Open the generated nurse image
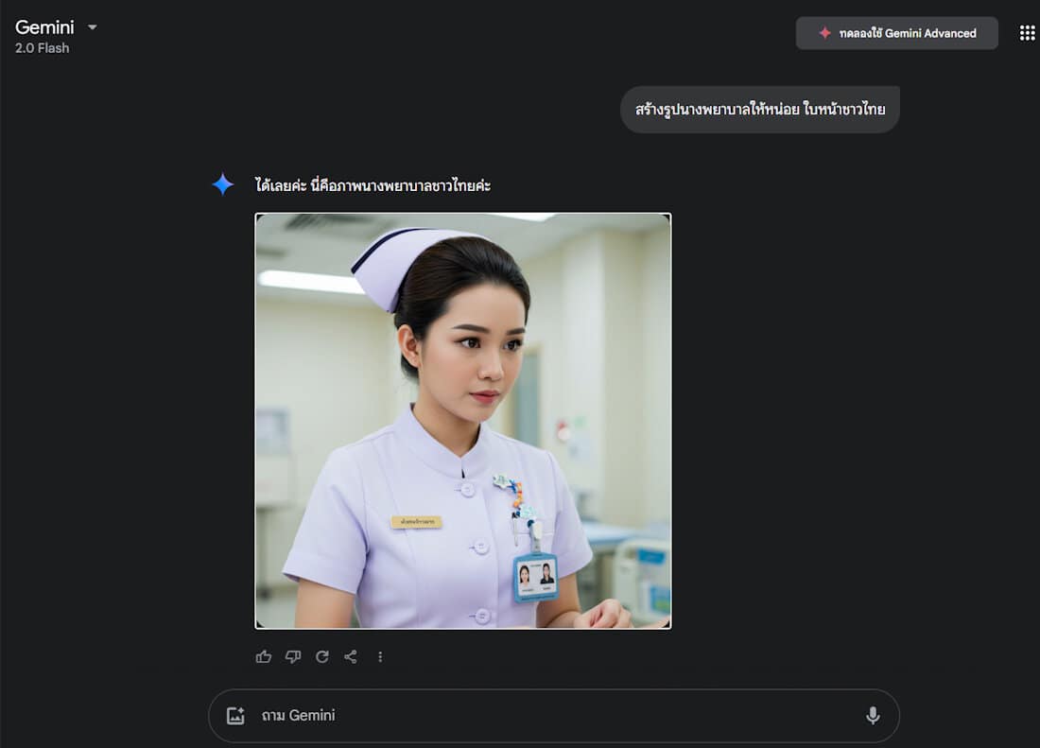 462,420
